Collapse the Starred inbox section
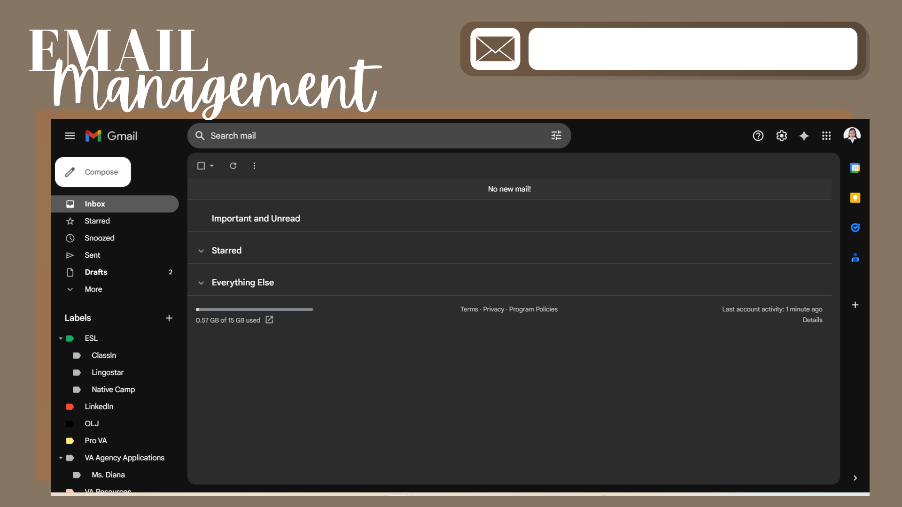 (x=201, y=251)
